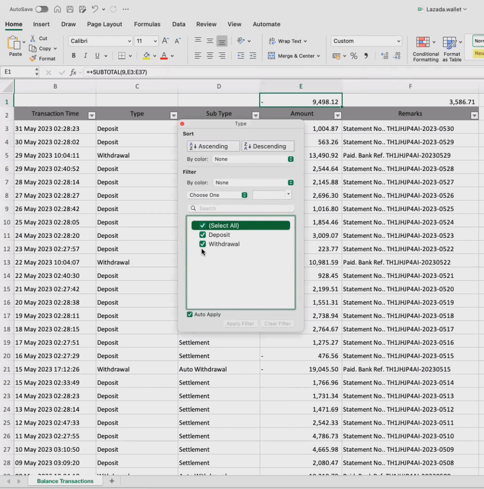Click the Undo arrow icon
The width and height of the screenshot is (484, 489).
click(95, 9)
